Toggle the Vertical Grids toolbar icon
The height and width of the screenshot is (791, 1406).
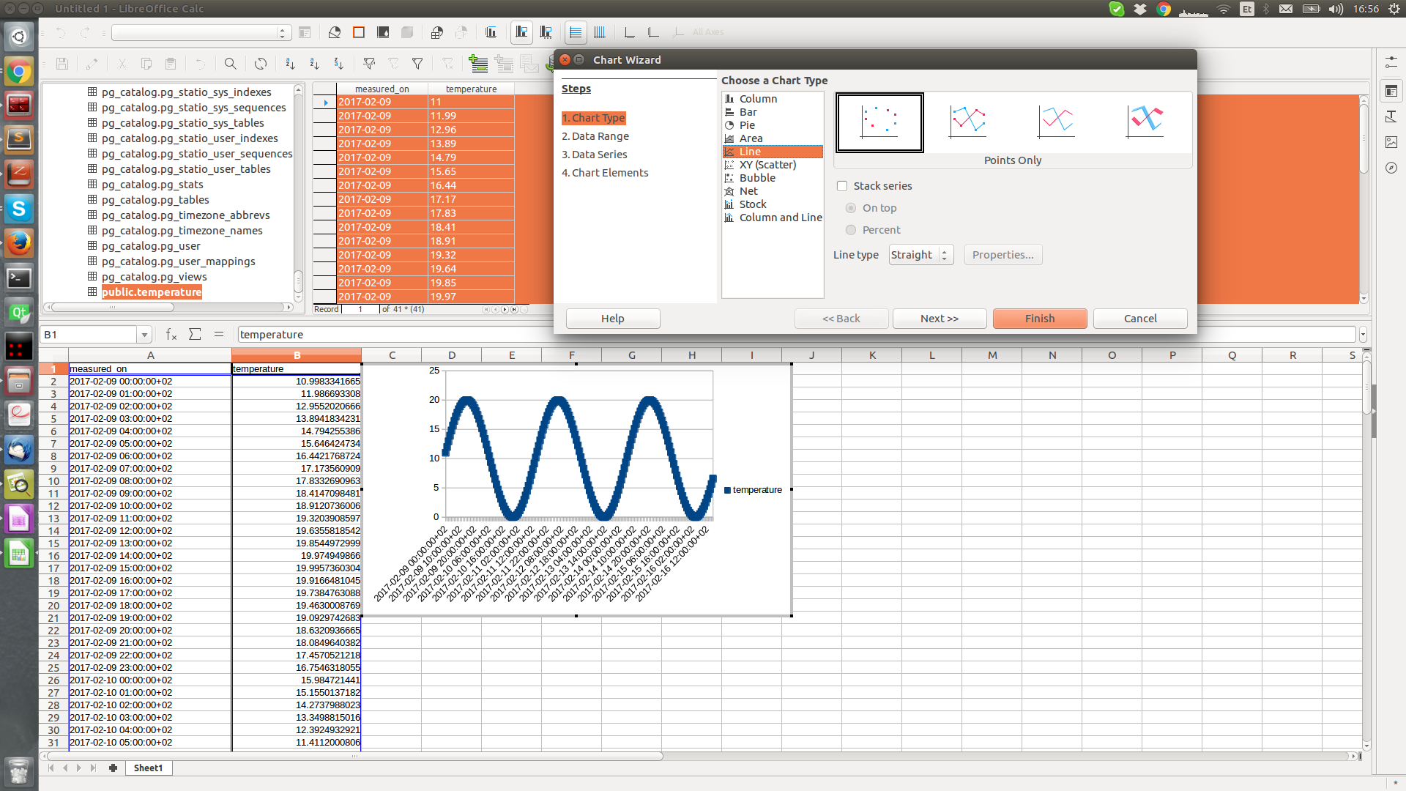coord(600,32)
